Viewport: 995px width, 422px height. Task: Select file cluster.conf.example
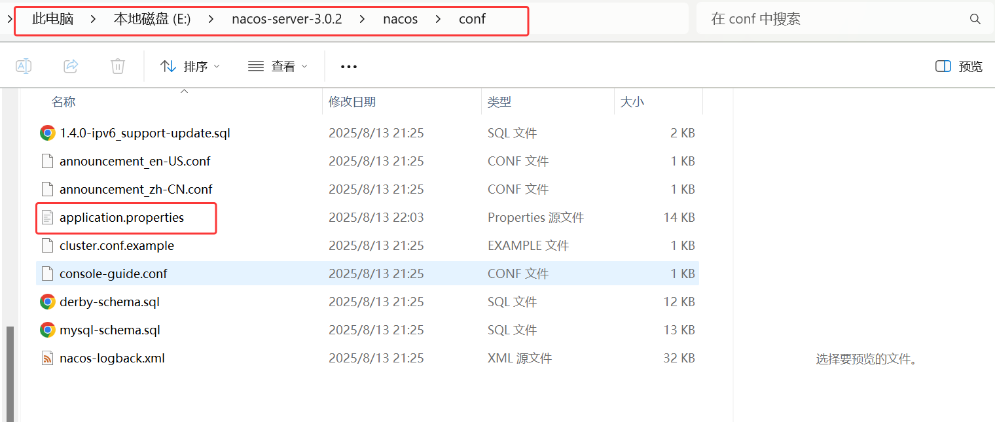tap(117, 245)
